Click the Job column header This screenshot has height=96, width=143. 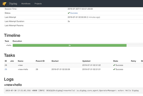(x=12, y=61)
